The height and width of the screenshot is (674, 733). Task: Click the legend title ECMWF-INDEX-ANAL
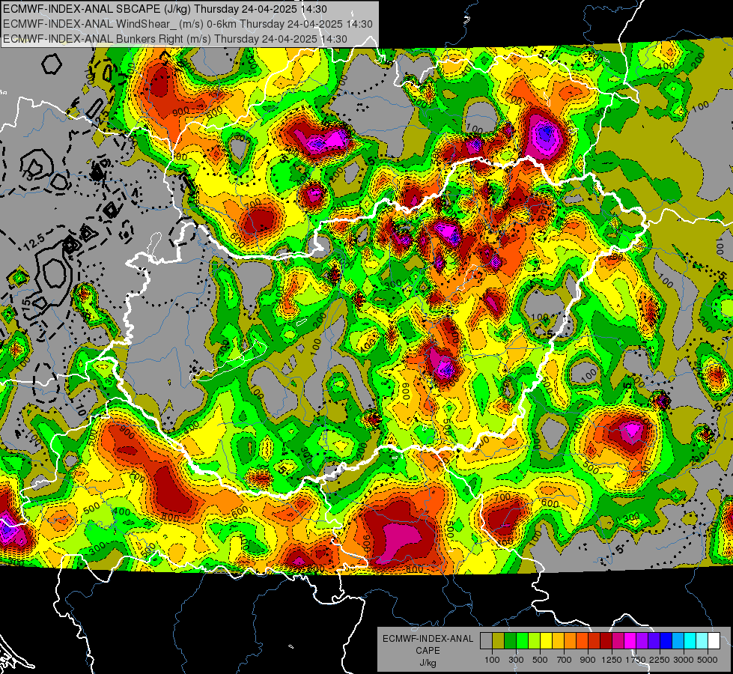pyautogui.click(x=428, y=639)
